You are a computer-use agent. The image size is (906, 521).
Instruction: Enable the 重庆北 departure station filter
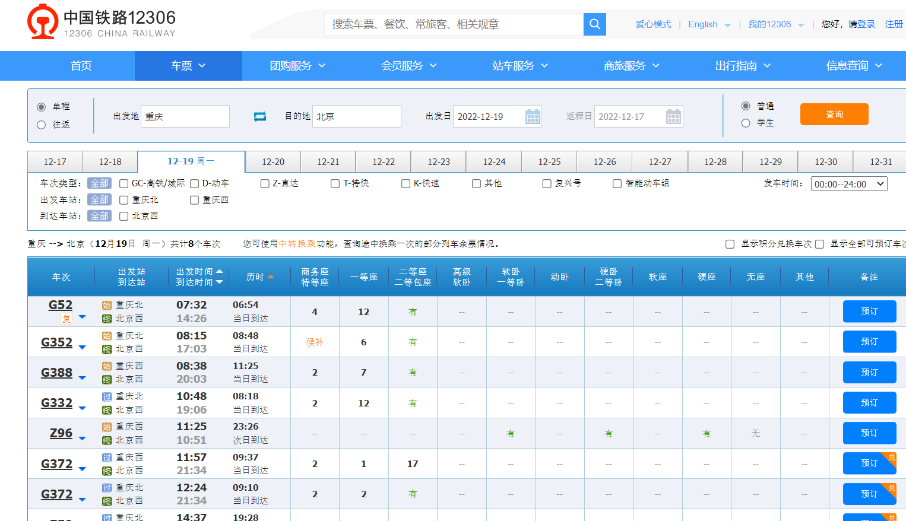pyautogui.click(x=124, y=200)
